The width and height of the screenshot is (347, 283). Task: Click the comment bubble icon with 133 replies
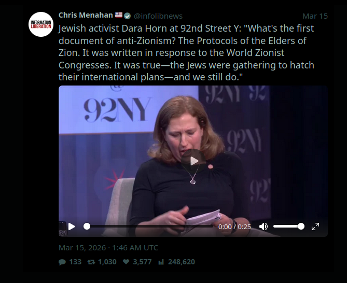(x=62, y=262)
